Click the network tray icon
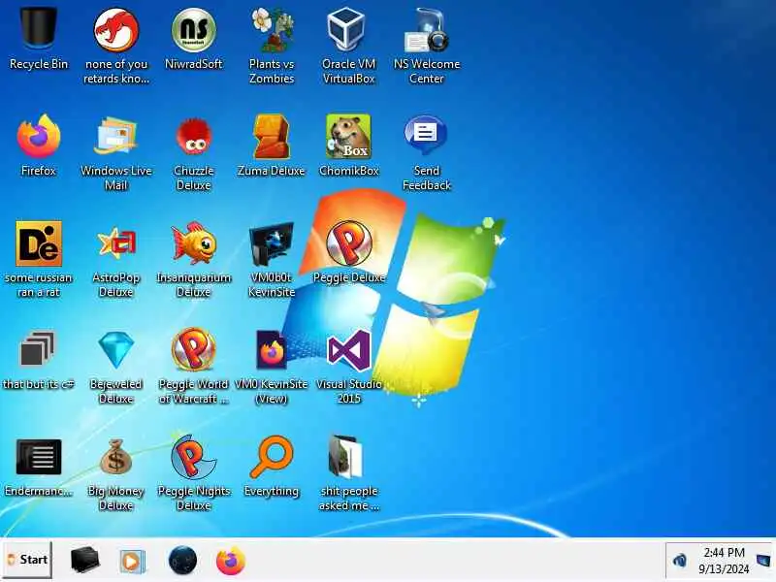Image resolution: width=776 pixels, height=582 pixels. click(680, 561)
